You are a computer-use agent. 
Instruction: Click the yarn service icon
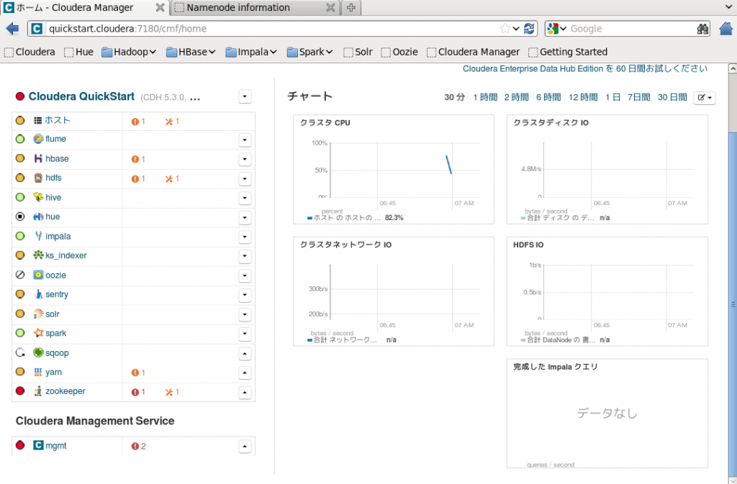(38, 373)
